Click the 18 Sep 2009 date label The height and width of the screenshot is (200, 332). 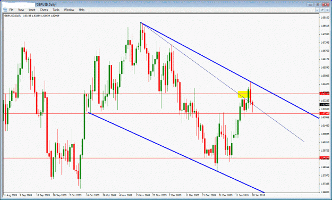[43, 195]
